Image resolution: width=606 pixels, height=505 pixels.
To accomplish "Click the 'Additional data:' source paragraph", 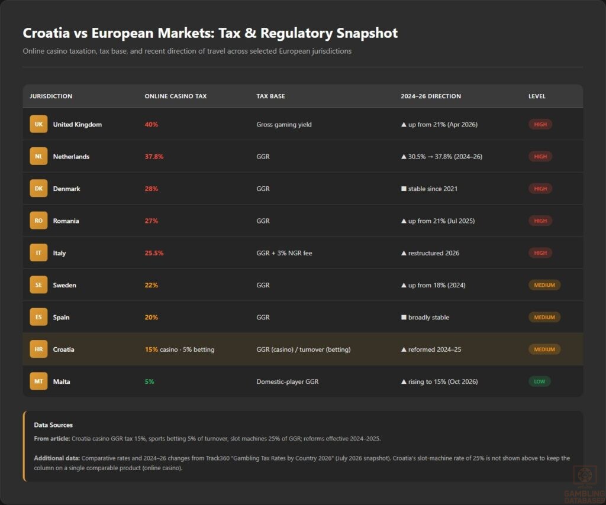I will [302, 463].
